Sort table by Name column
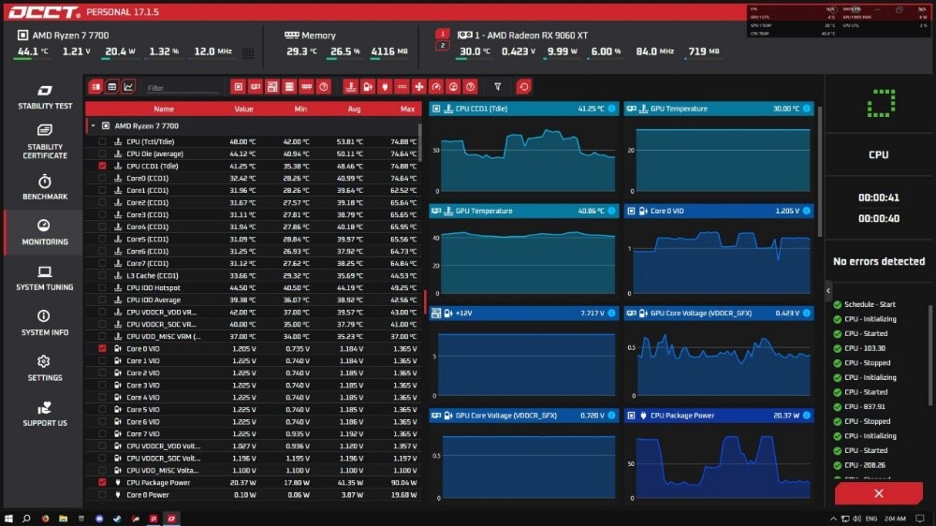 point(164,109)
